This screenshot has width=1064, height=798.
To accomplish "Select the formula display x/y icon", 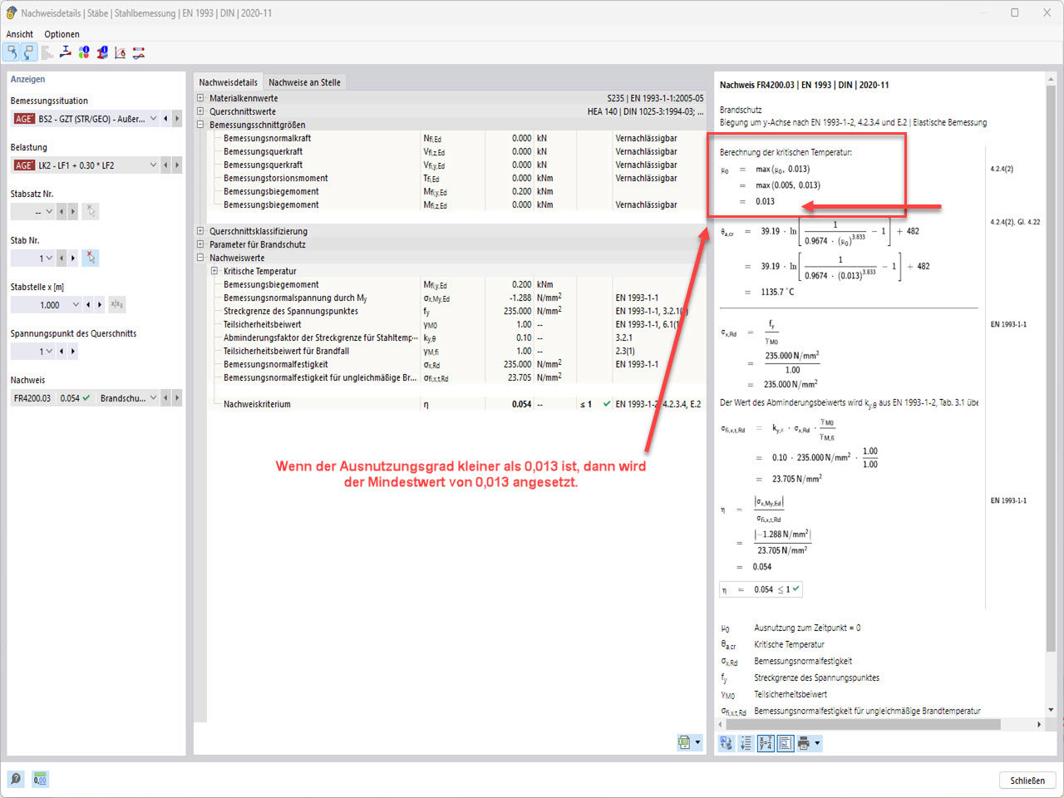I will tap(766, 742).
